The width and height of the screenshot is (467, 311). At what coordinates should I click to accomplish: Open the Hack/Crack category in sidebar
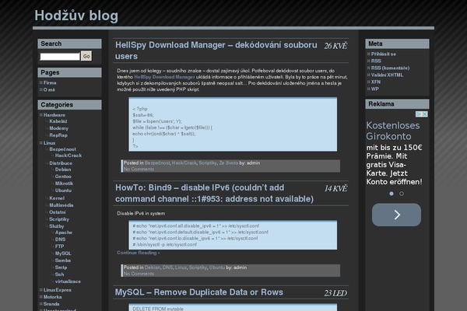click(68, 155)
